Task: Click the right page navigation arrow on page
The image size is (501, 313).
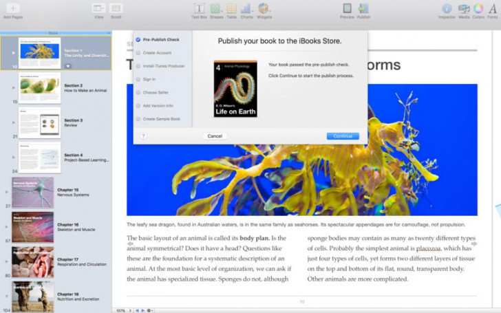Action: click(474, 244)
